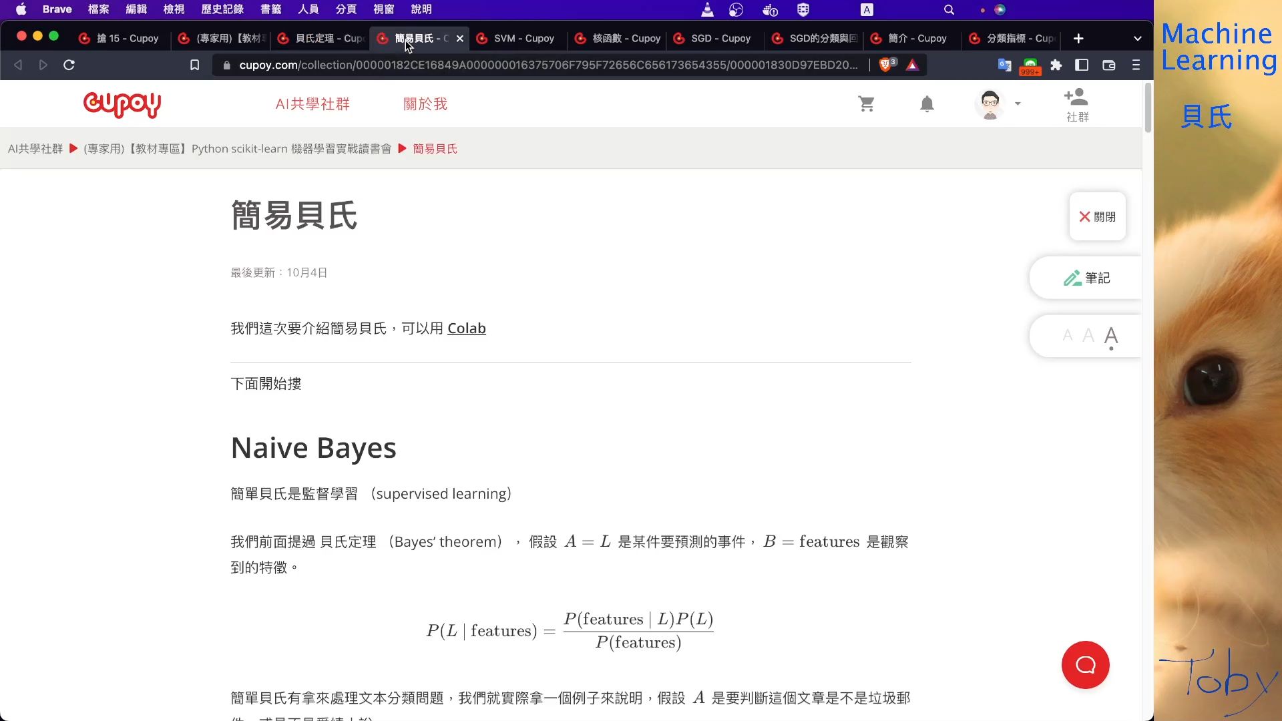Open the chat support bubble
The width and height of the screenshot is (1282, 721).
[1085, 665]
